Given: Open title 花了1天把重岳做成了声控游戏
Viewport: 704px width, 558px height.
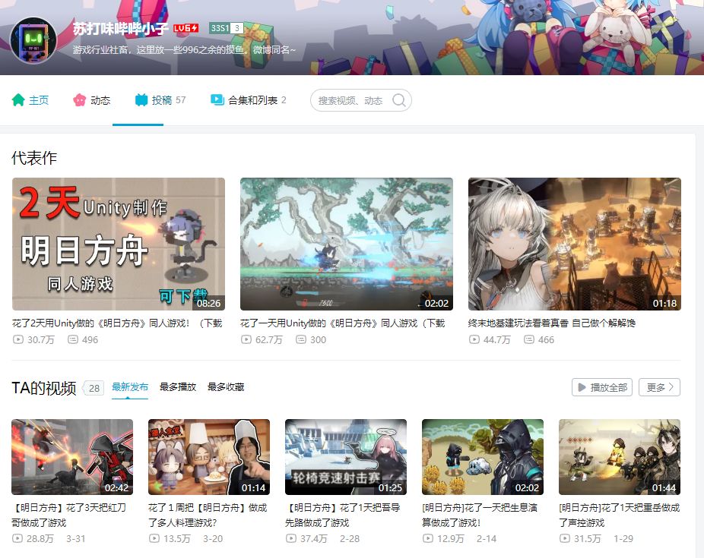Looking at the screenshot, I should pyautogui.click(x=620, y=515).
